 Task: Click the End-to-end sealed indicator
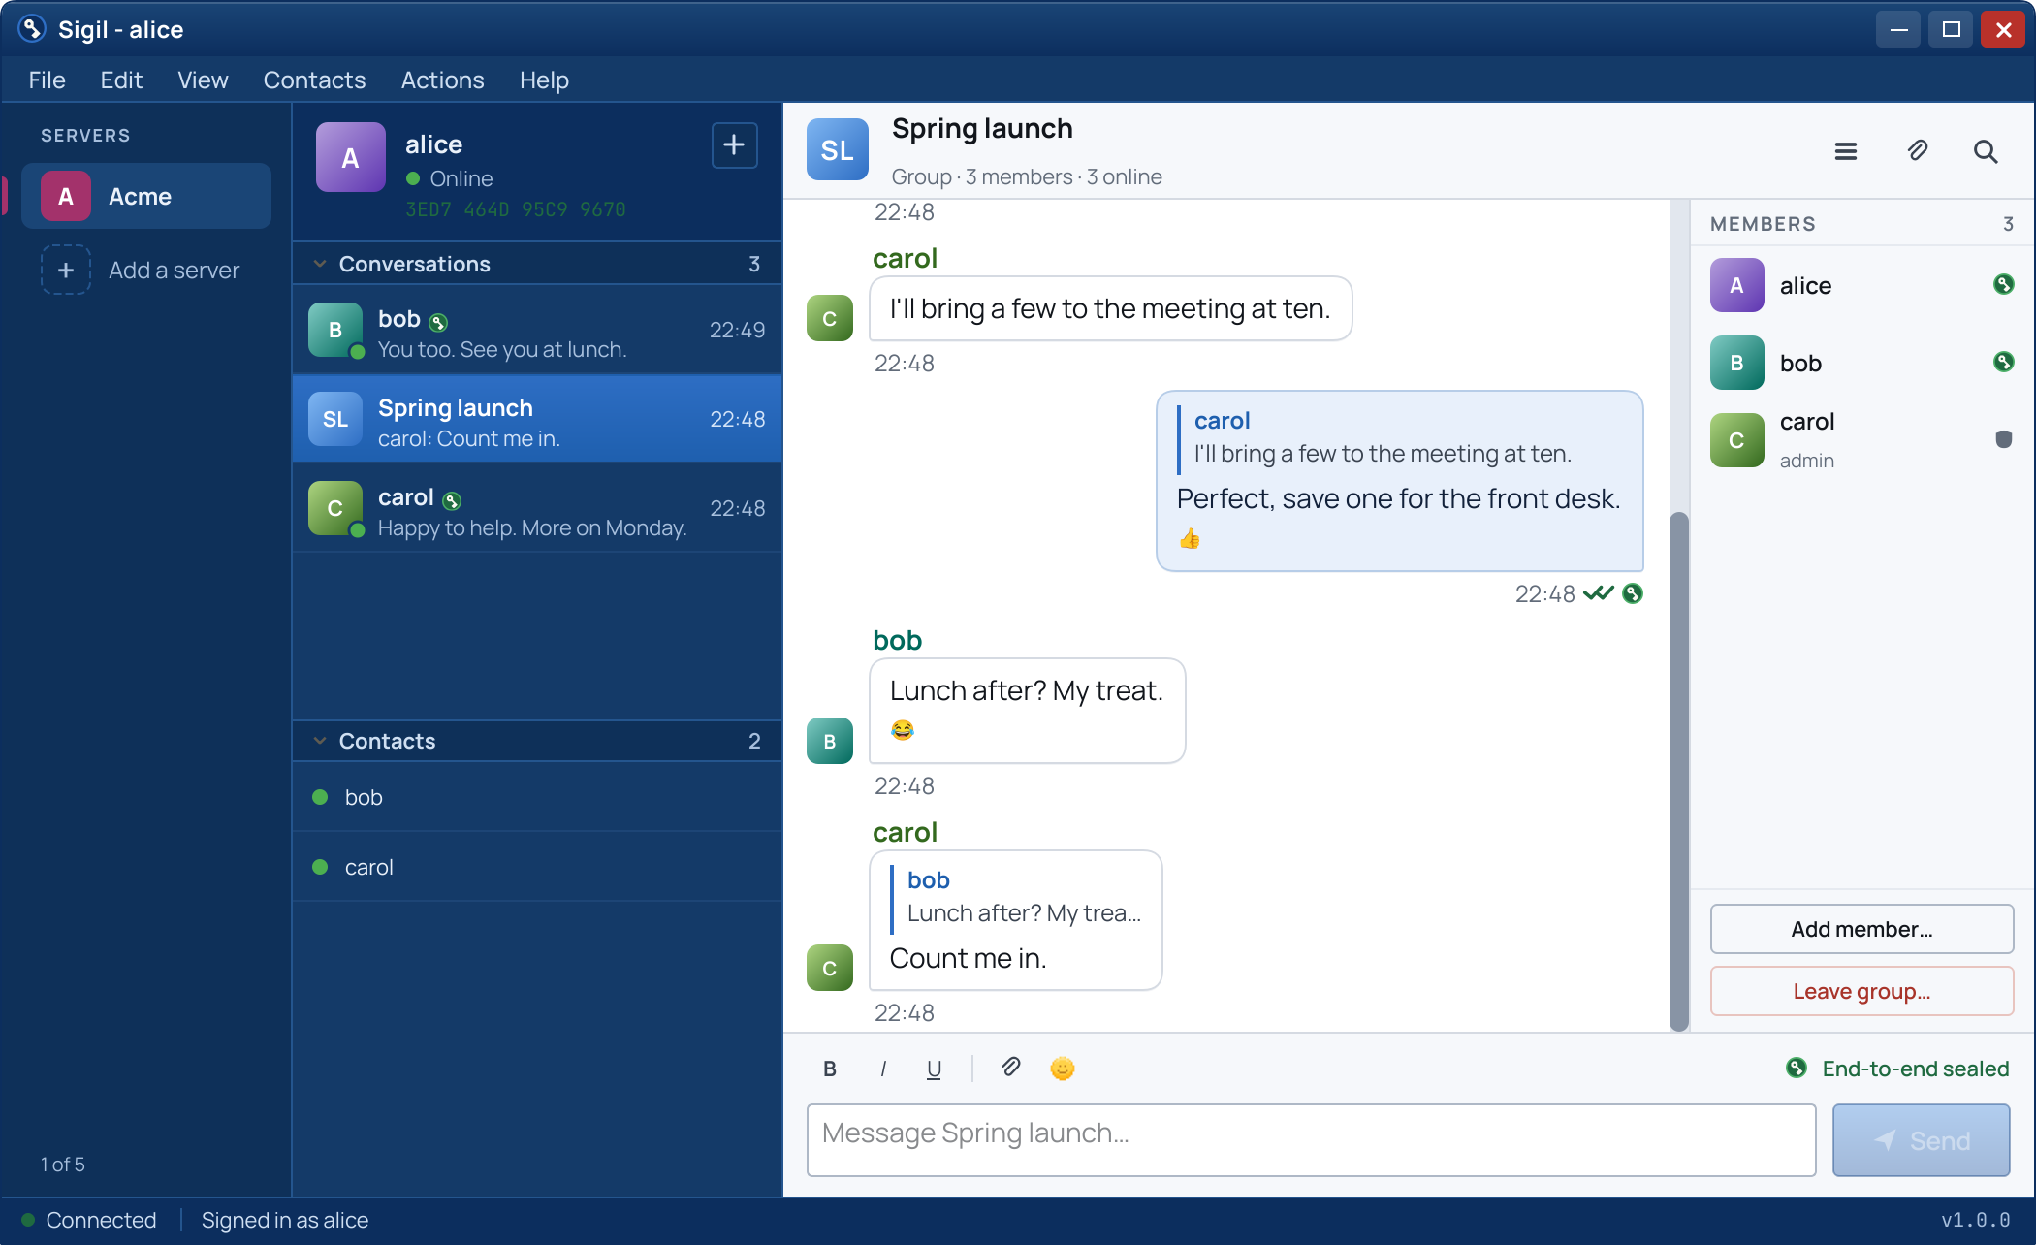point(1897,1069)
